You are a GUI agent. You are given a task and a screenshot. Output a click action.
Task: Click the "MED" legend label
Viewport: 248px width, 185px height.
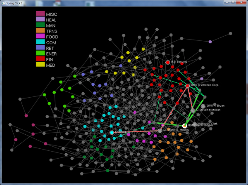tap(50, 65)
